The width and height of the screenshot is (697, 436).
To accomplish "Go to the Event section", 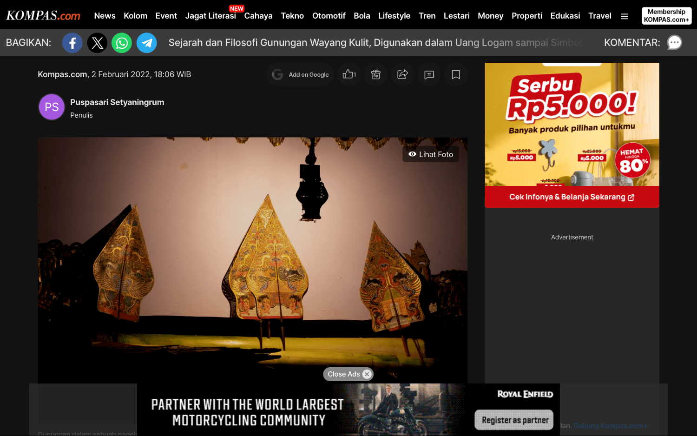I will 166,16.
